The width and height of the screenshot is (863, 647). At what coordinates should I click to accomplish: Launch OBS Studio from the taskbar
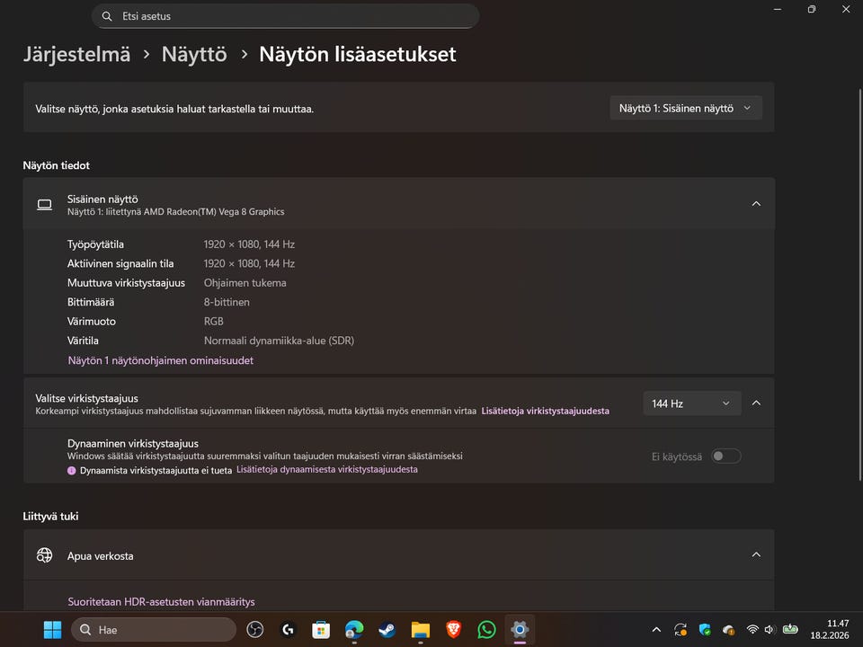coord(254,629)
